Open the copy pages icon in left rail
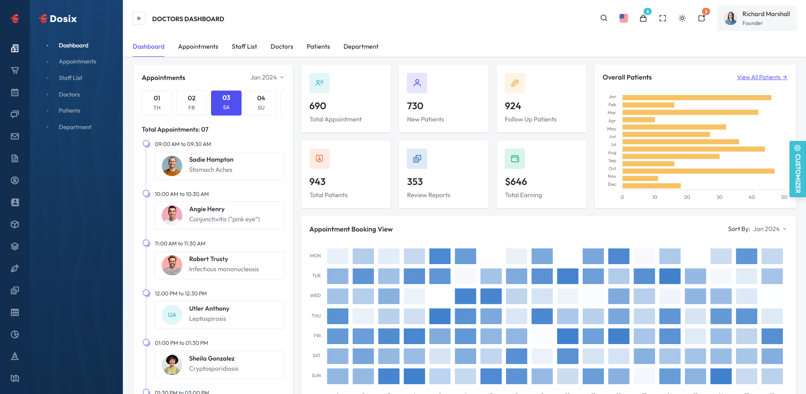 pyautogui.click(x=15, y=290)
